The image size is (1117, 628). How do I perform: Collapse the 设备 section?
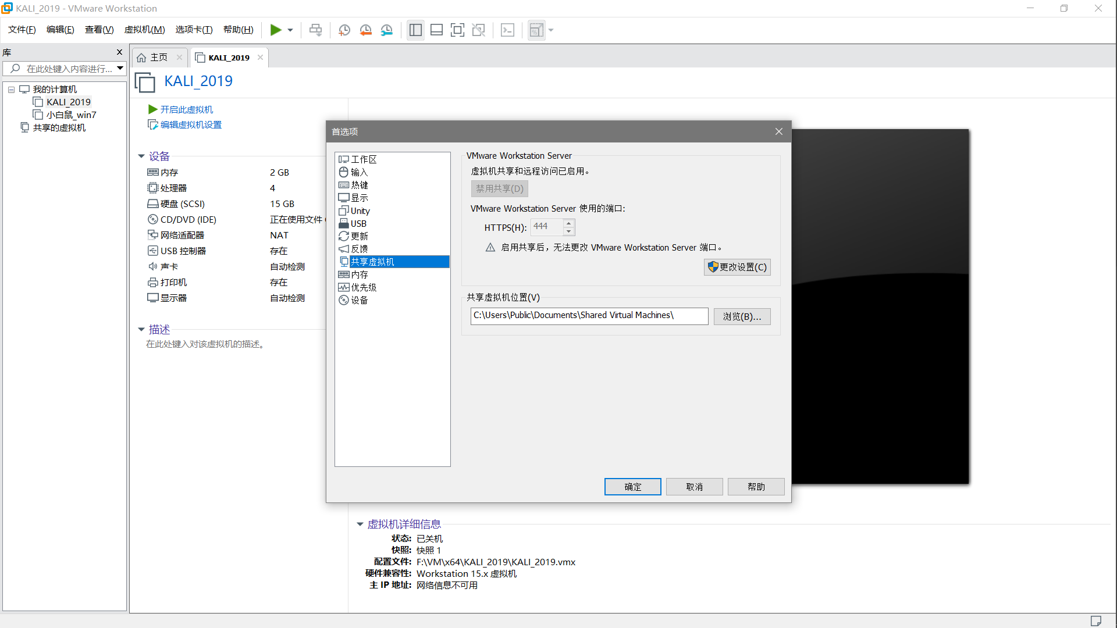click(x=141, y=156)
